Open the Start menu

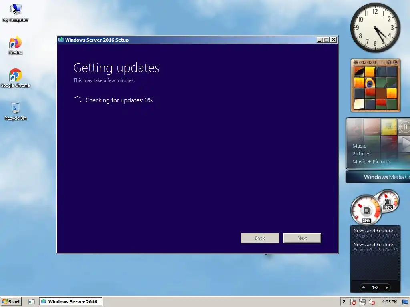click(11, 302)
